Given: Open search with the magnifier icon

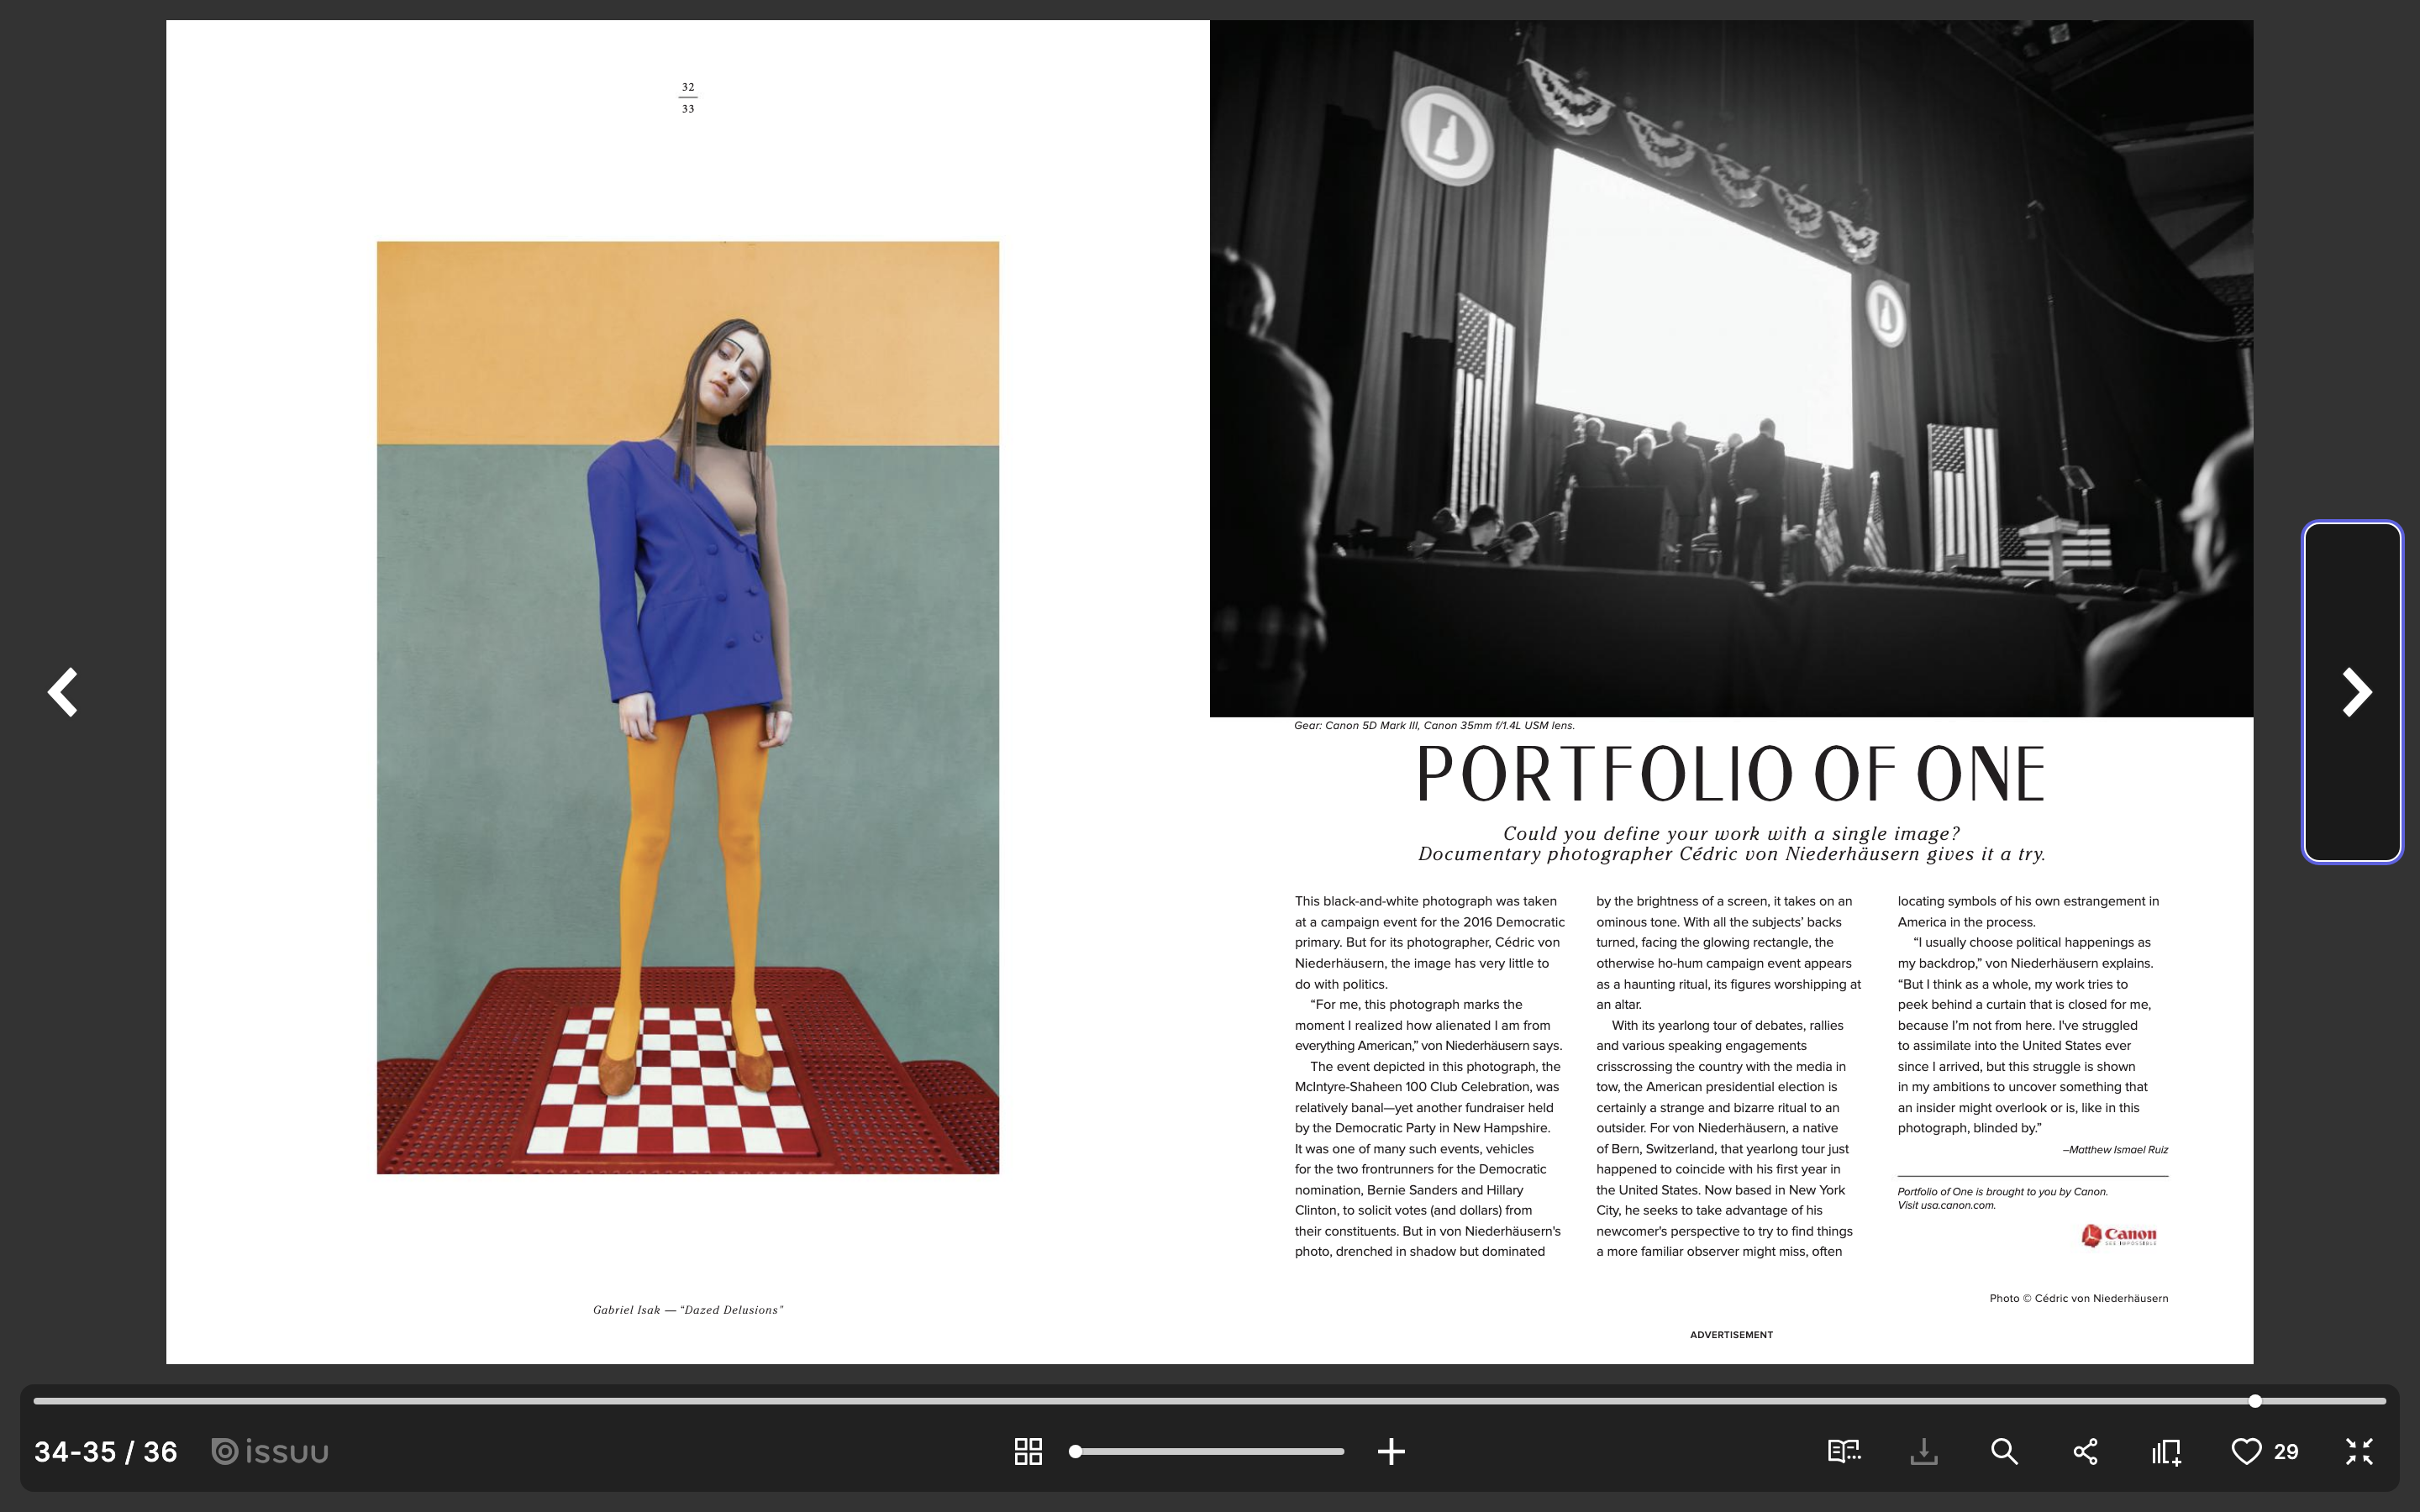Looking at the screenshot, I should [x=2004, y=1451].
